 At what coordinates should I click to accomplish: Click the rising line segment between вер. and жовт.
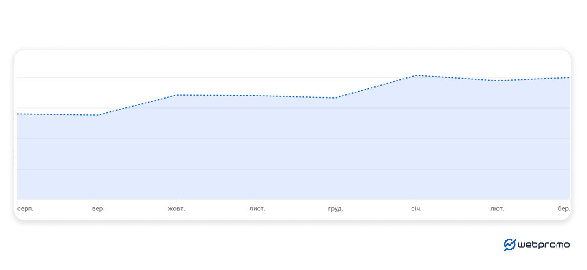137,105
